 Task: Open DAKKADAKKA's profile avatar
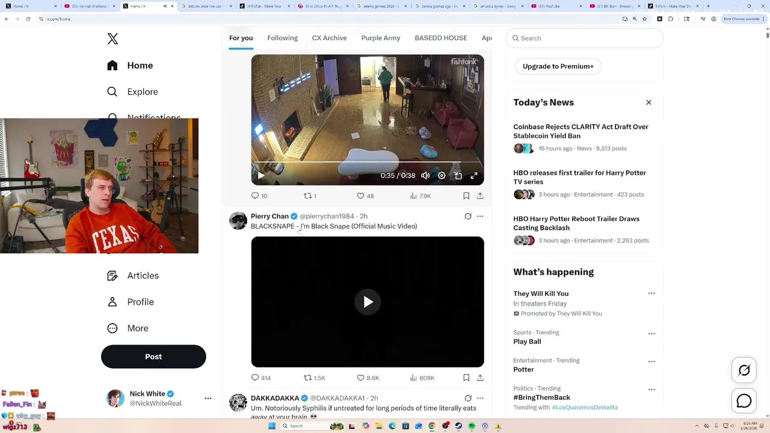click(238, 403)
